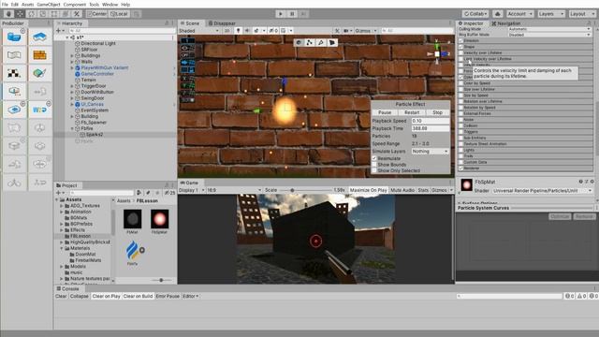Open the Shaded draw mode dropdown
Image resolution: width=599 pixels, height=337 pixels.
(x=199, y=31)
